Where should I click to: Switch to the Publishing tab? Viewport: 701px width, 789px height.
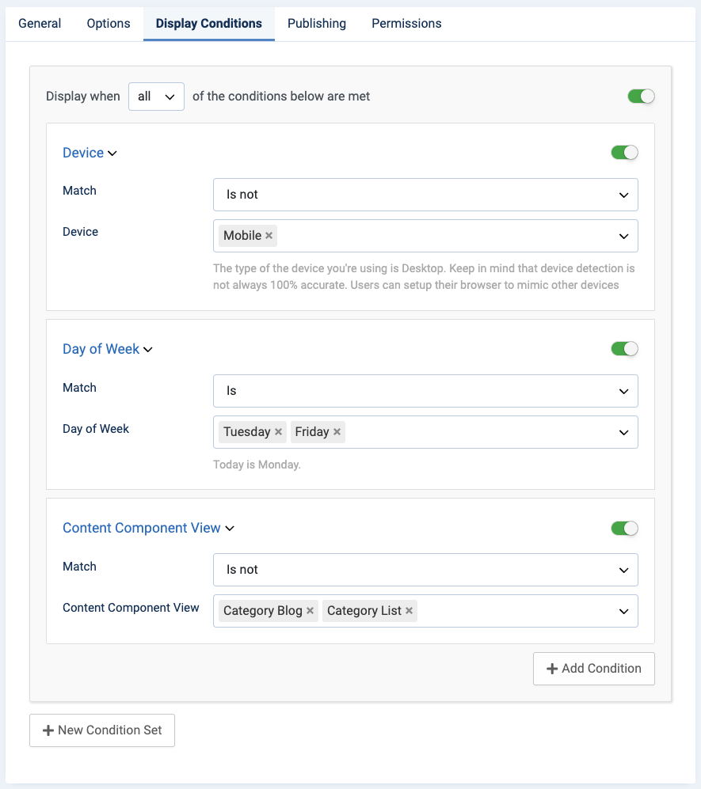click(x=317, y=23)
